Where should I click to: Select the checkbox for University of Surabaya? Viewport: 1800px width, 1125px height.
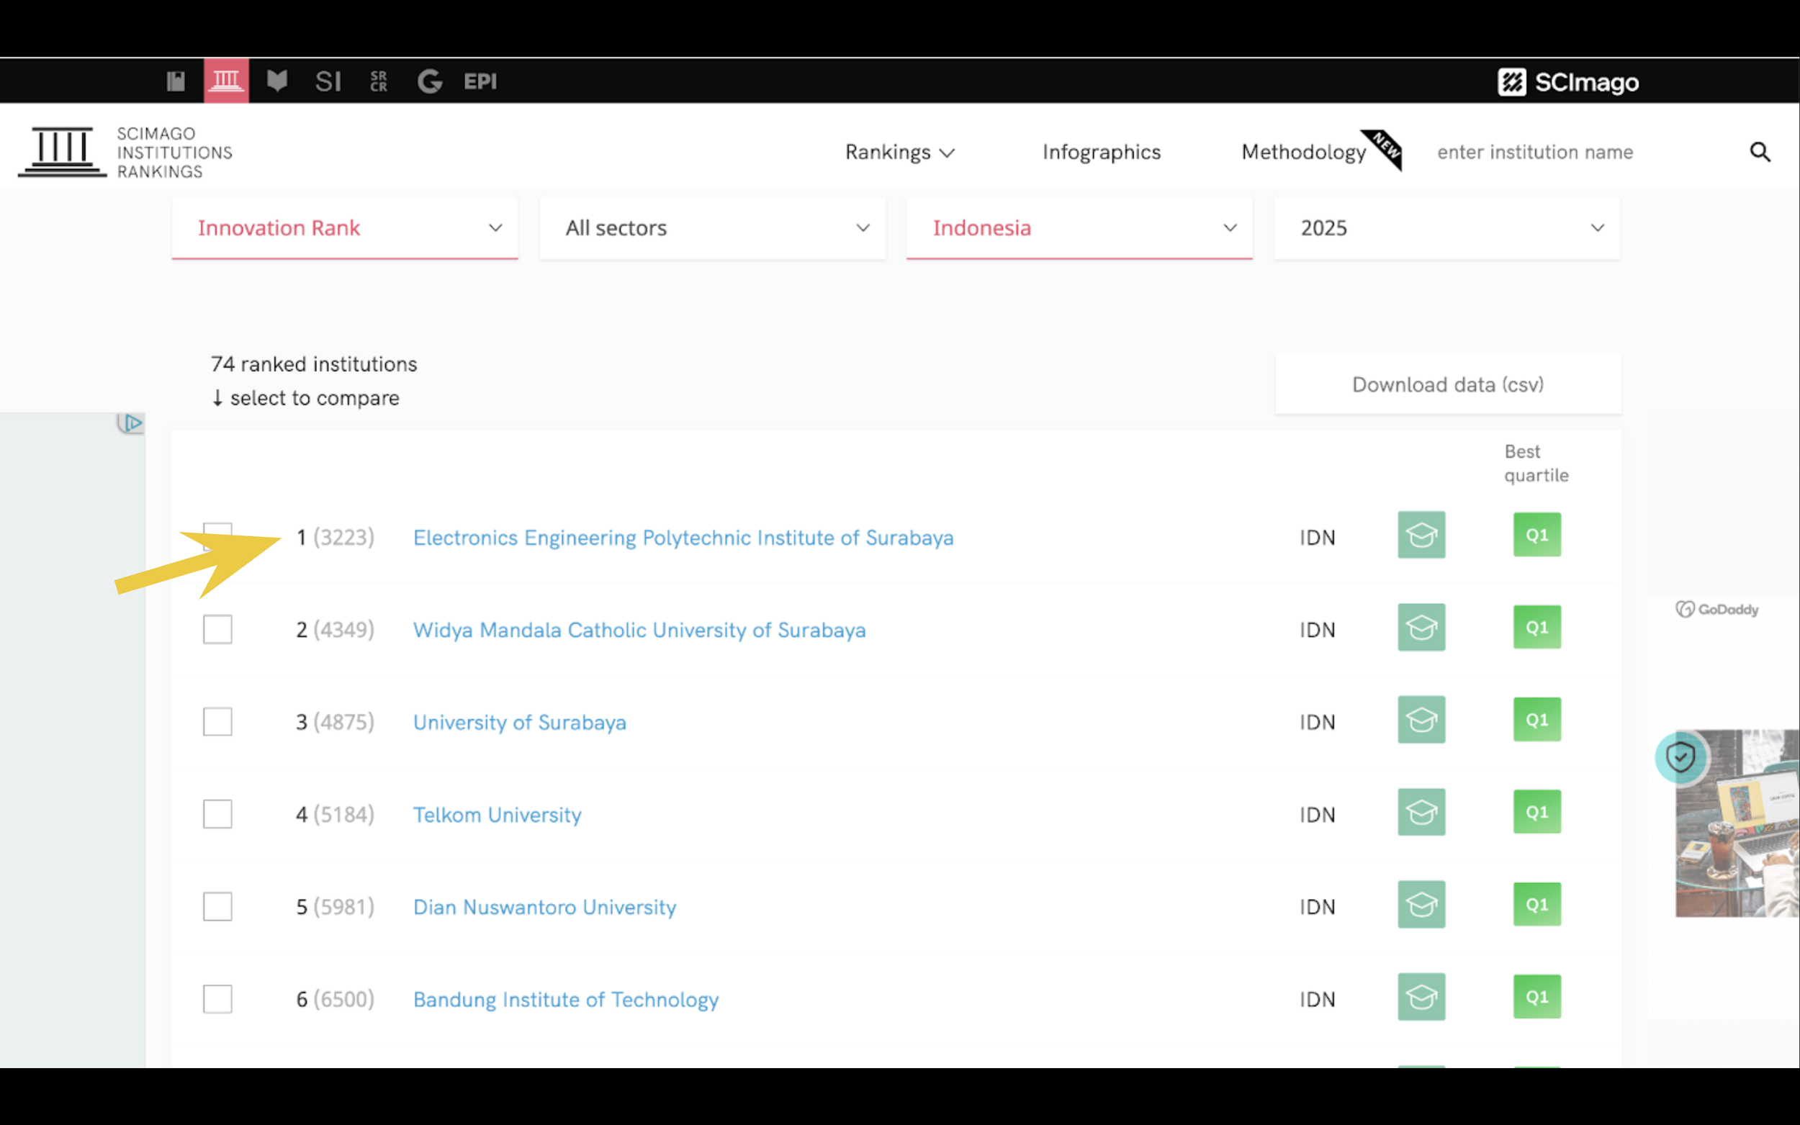coord(217,722)
